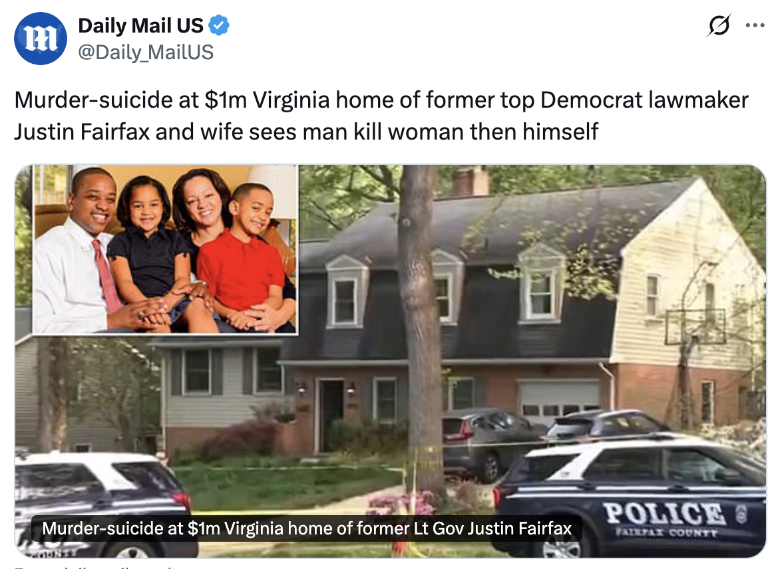
Task: Click the house's dark front door
Action: click(331, 415)
